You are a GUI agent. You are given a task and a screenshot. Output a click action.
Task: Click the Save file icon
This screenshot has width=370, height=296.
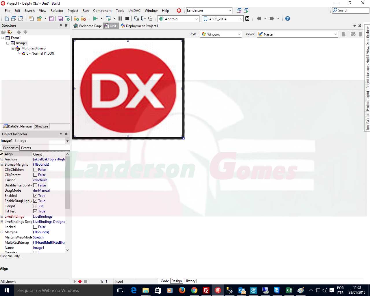[51, 18]
